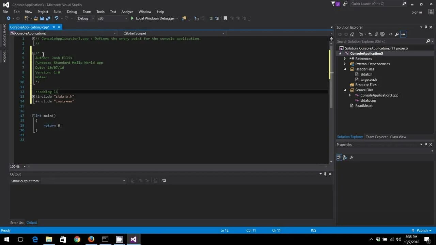Open the Debug menu
436x245 pixels.
(72, 11)
